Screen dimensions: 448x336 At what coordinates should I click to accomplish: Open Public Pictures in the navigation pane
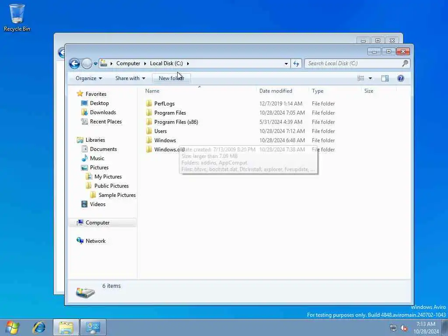point(112,185)
